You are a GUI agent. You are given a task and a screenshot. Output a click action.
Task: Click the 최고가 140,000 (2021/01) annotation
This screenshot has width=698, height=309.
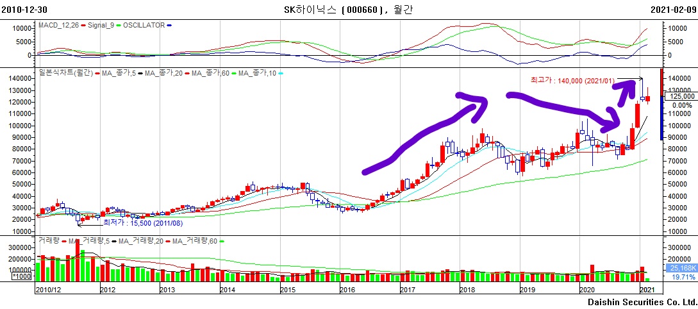click(572, 81)
